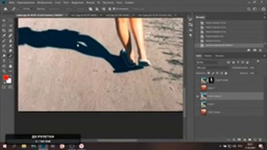Select the Type tool
Viewport: 267px width, 150px height.
click(4, 61)
